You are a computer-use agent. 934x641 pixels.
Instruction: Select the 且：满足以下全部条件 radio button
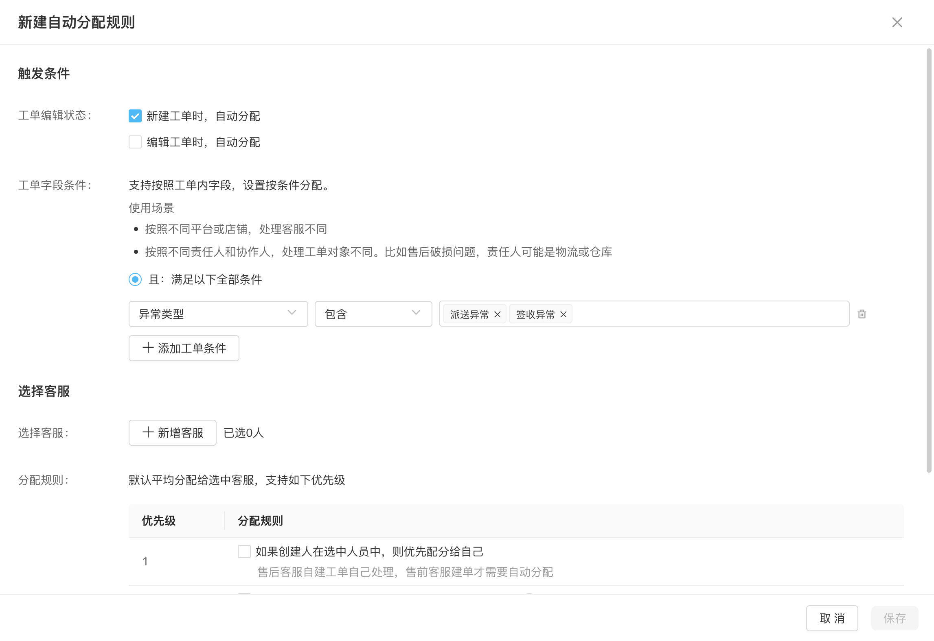tap(135, 279)
